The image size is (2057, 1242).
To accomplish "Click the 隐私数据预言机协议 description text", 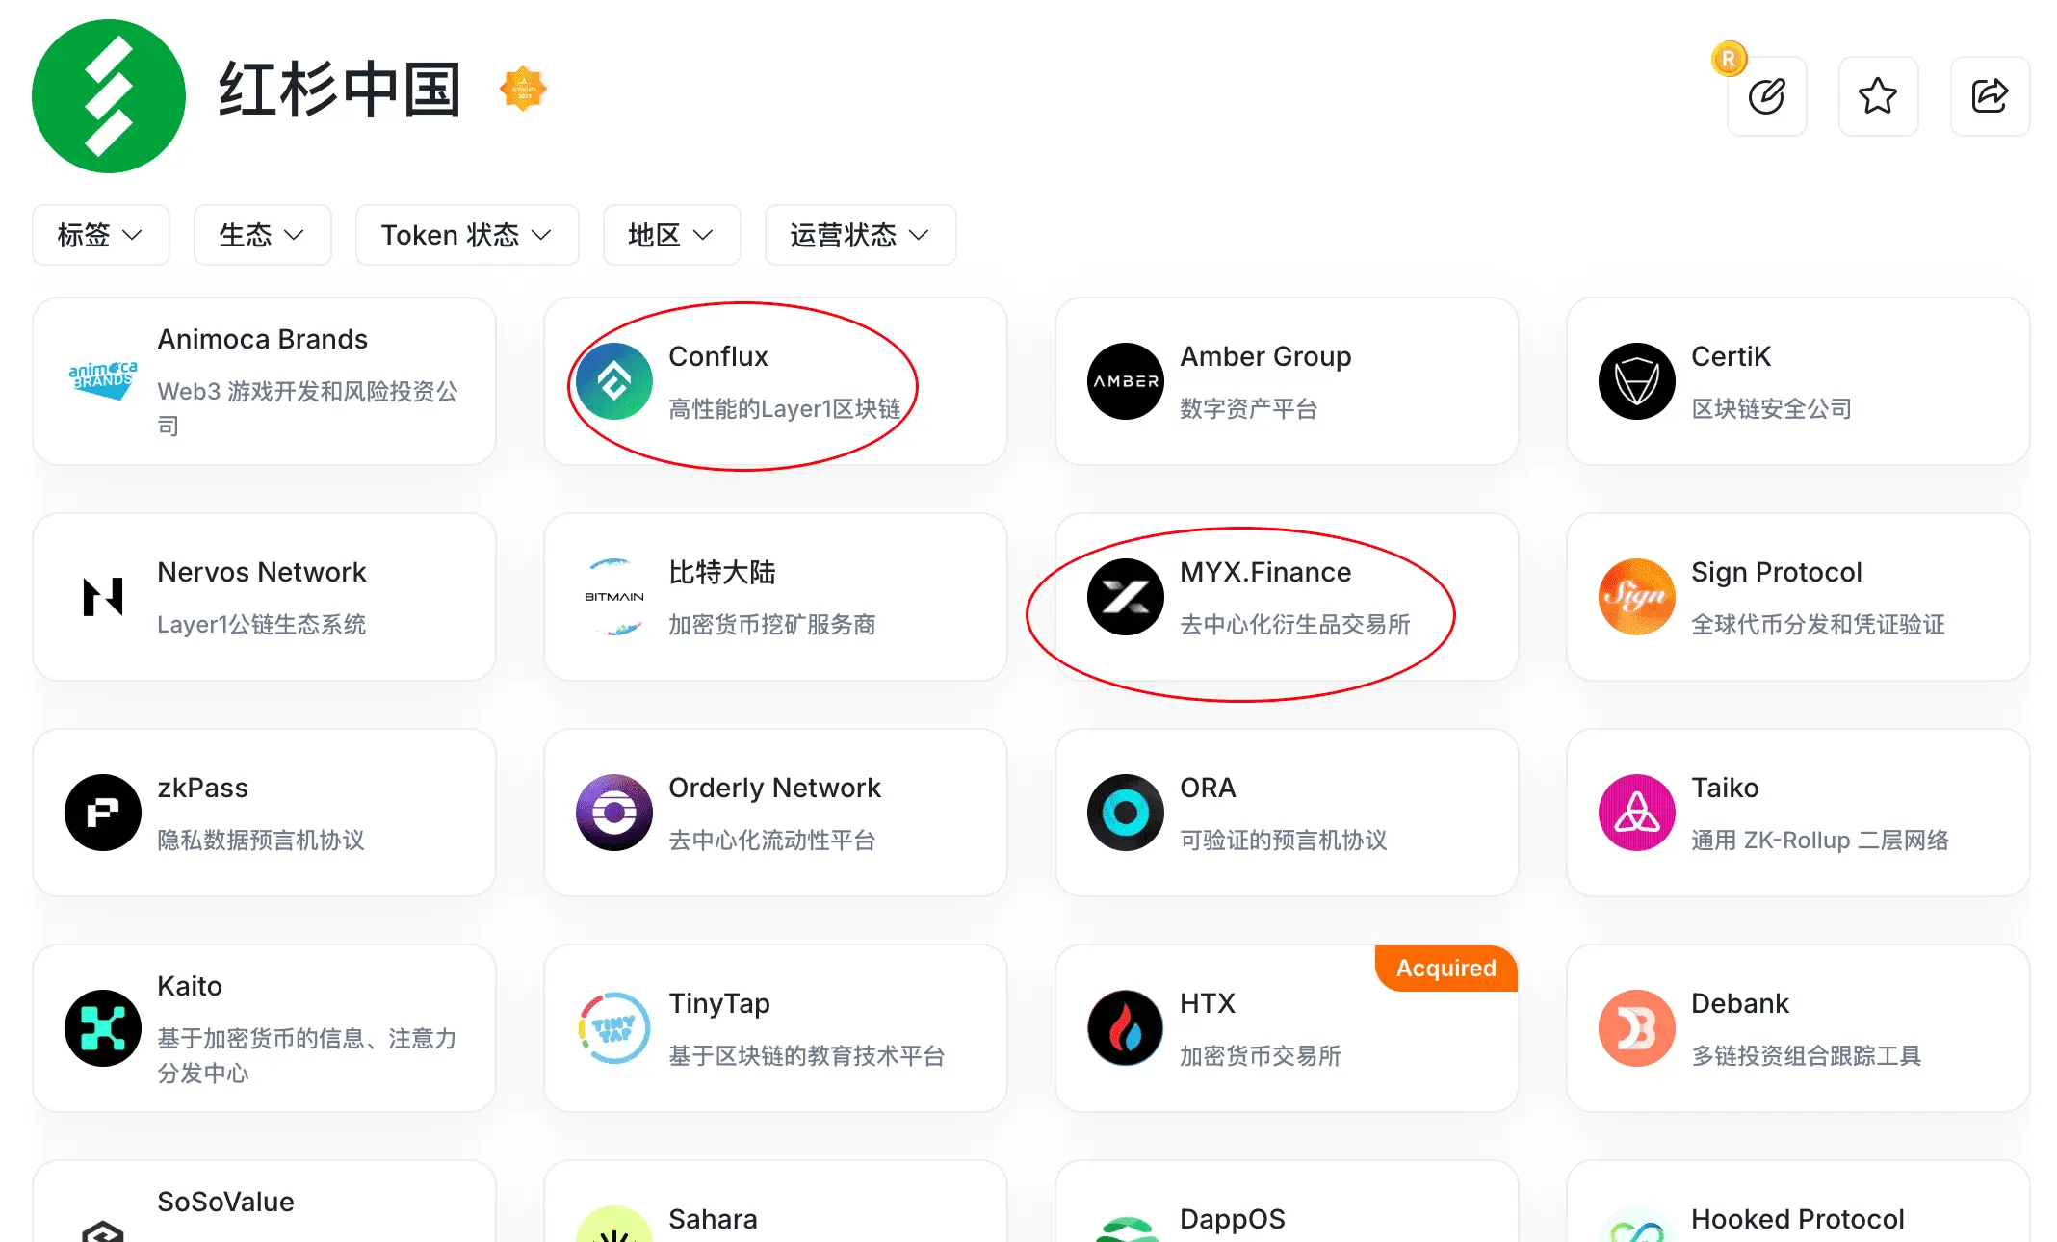I will pyautogui.click(x=261, y=841).
